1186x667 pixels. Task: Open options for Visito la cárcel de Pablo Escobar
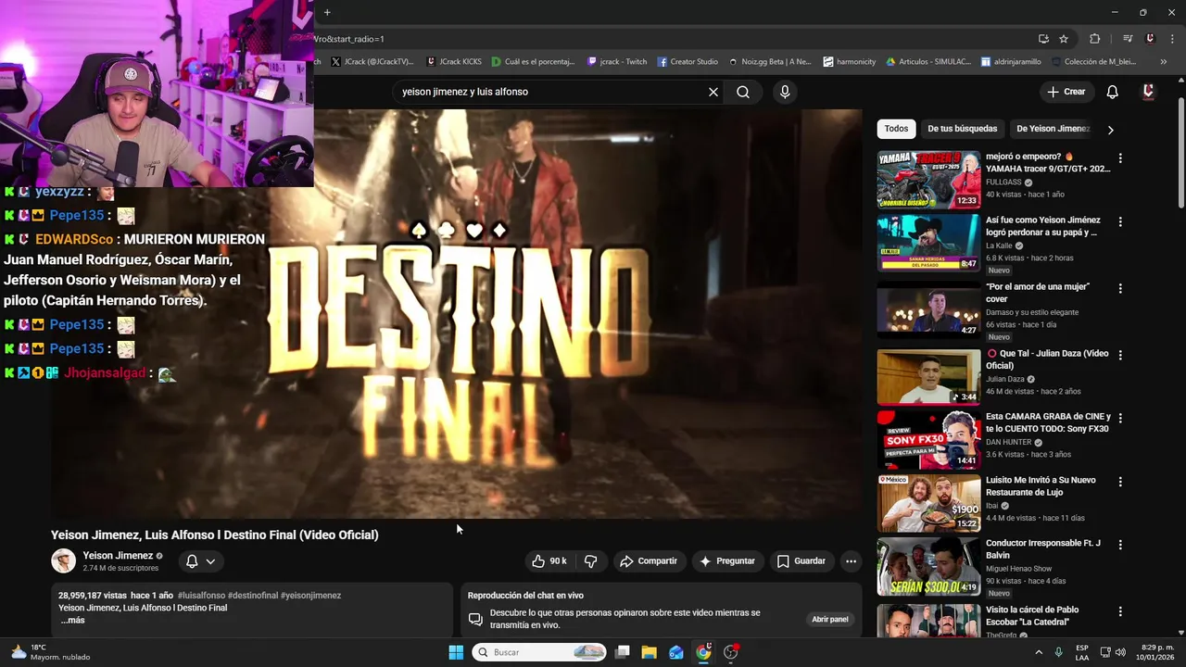pyautogui.click(x=1120, y=611)
